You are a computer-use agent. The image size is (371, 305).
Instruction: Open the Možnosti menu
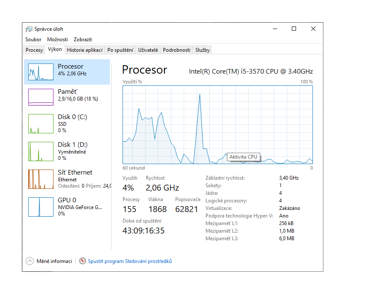coord(57,40)
